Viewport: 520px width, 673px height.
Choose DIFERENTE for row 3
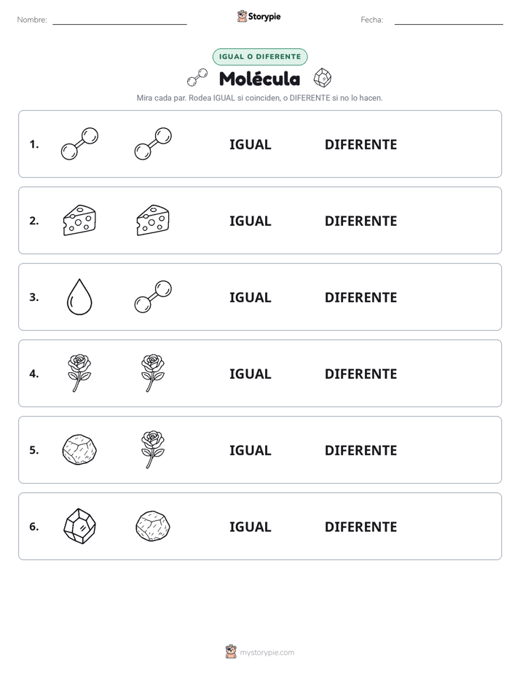tap(361, 297)
